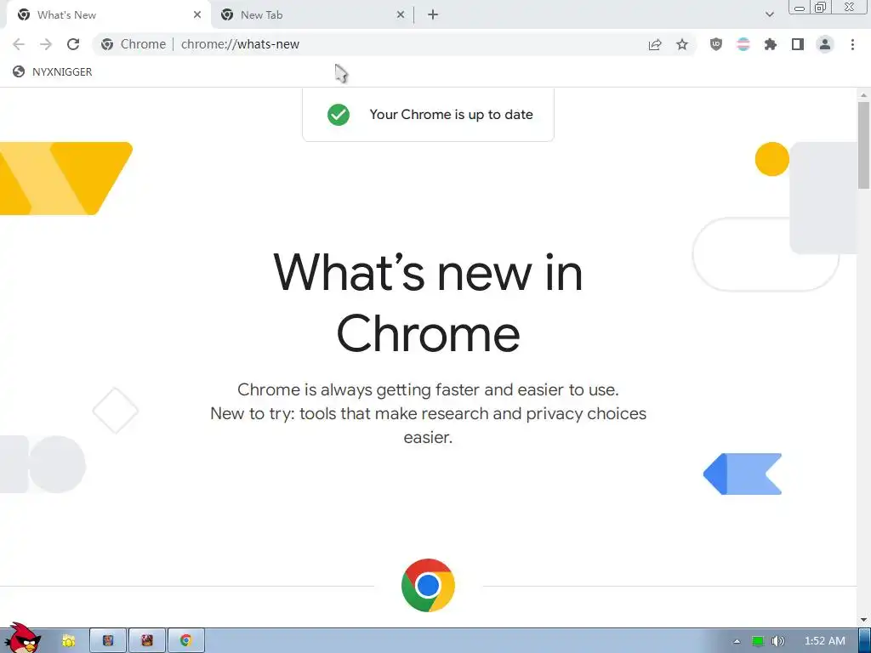Viewport: 871px width, 653px height.
Task: Reload the current page
Action: (x=73, y=44)
